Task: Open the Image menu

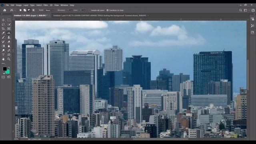Action: click(19, 5)
